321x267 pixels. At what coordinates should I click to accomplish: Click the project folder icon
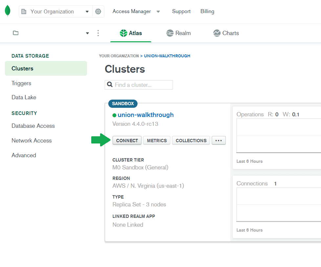pyautogui.click(x=15, y=33)
